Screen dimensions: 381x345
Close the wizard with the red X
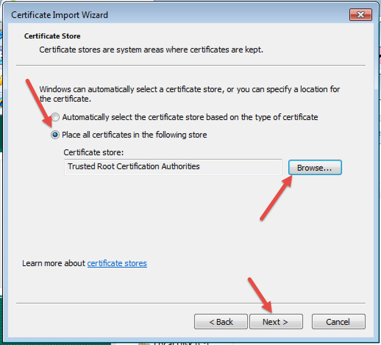point(360,15)
